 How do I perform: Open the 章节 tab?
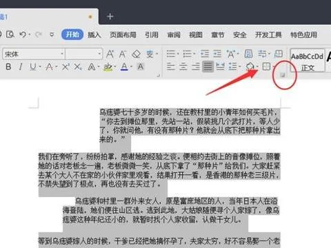pyautogui.click(x=218, y=35)
